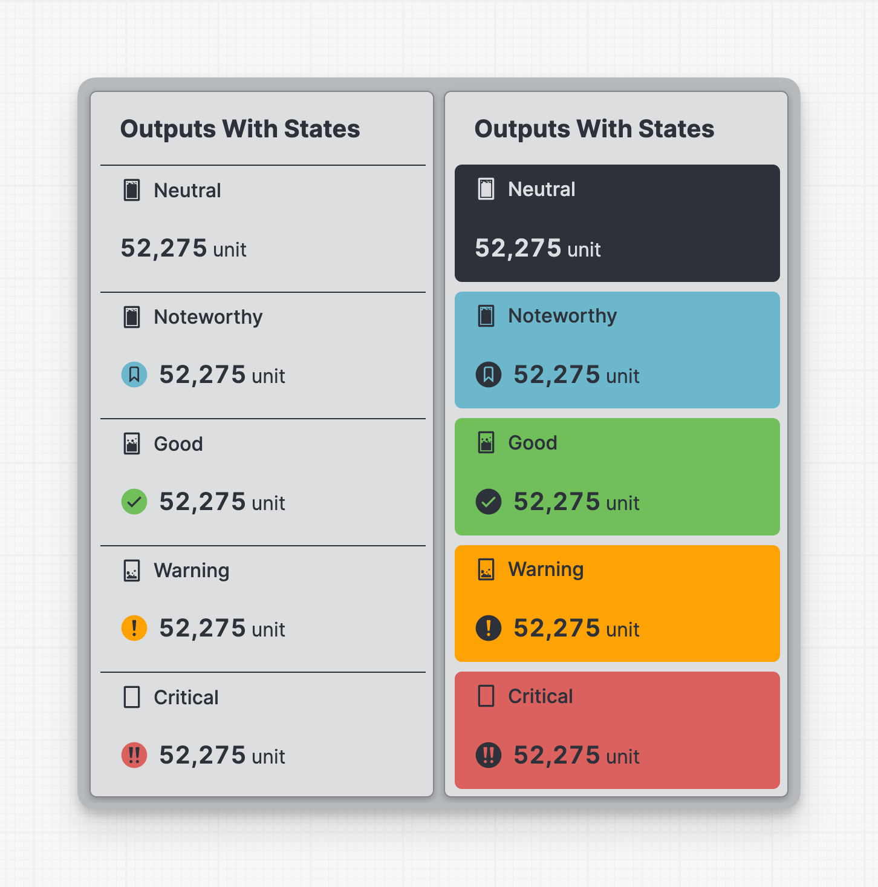878x887 pixels.
Task: Click the low-level glass icon on orange Warning card
Action: pos(486,569)
